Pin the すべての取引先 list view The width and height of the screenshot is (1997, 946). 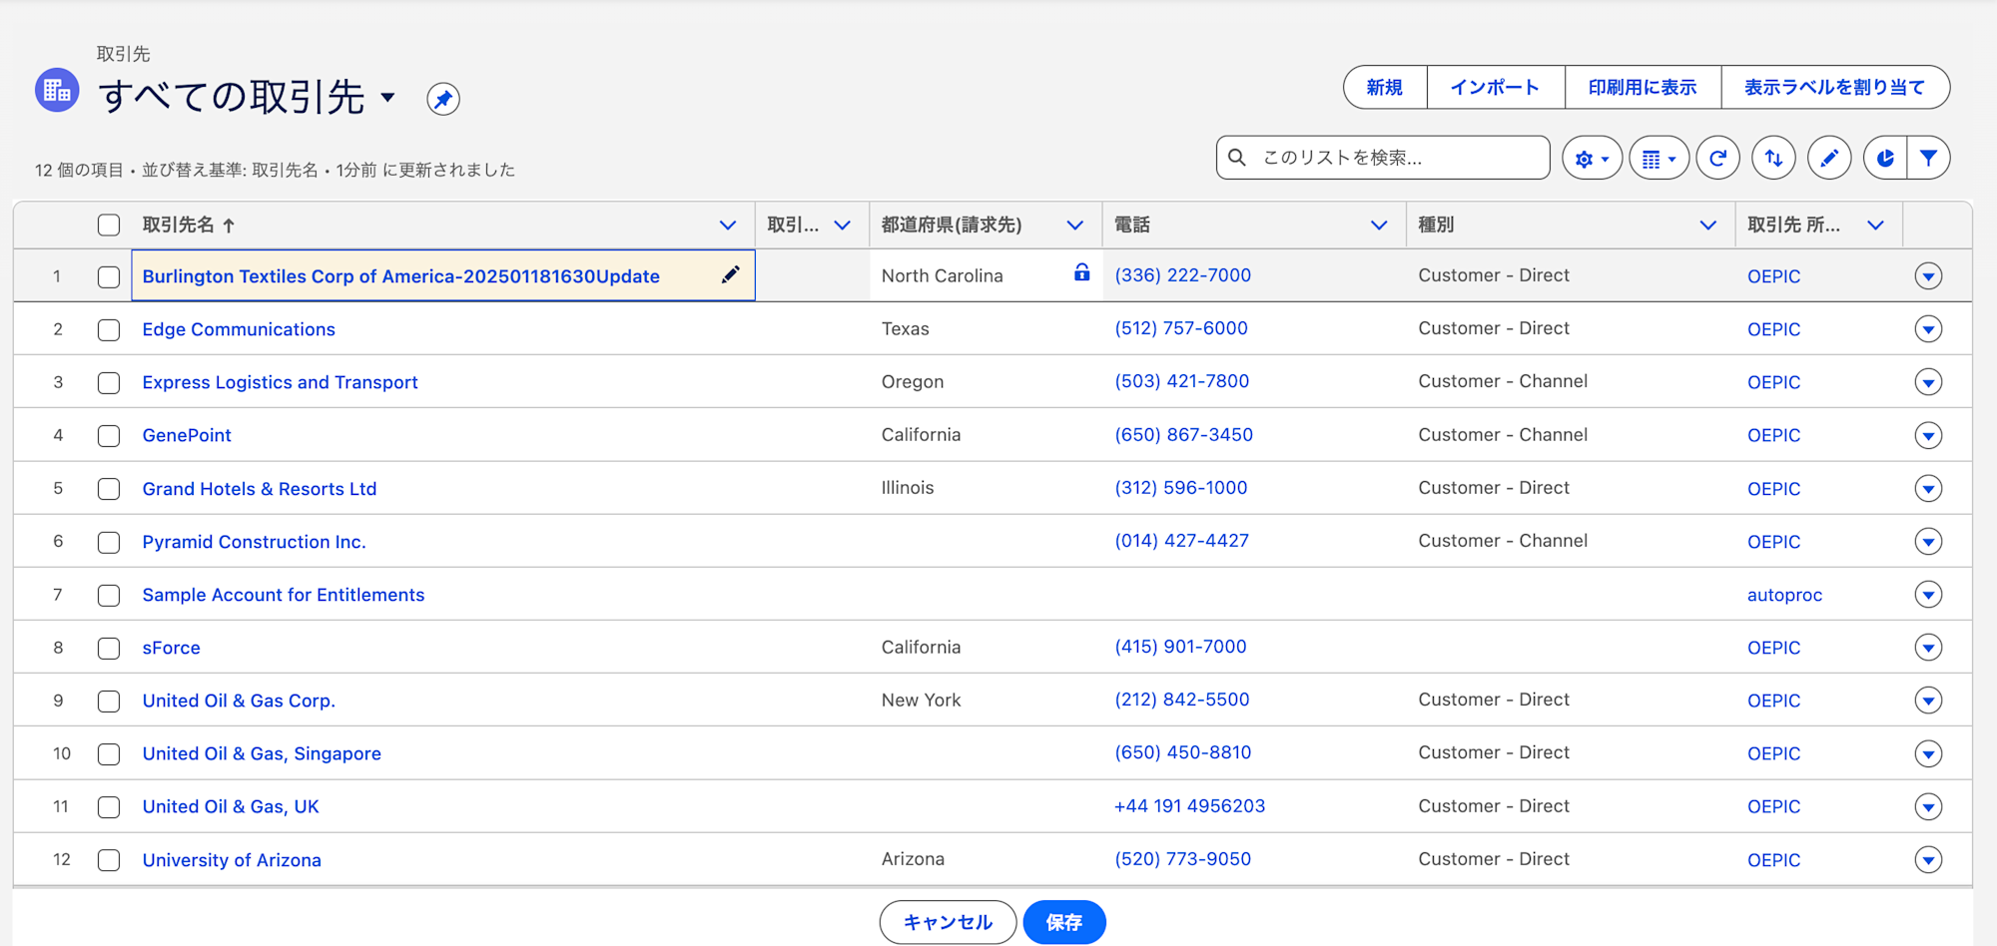[x=443, y=99]
